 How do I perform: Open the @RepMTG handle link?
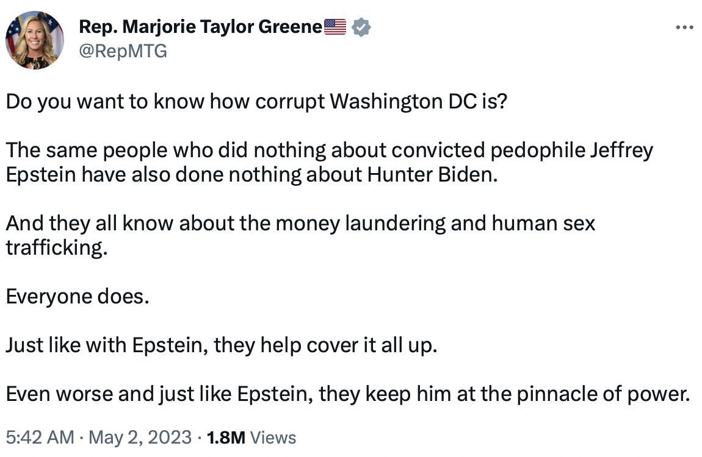point(123,51)
